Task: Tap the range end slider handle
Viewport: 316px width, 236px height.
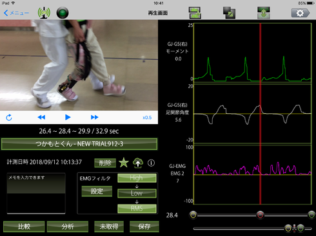Action: click(311, 215)
